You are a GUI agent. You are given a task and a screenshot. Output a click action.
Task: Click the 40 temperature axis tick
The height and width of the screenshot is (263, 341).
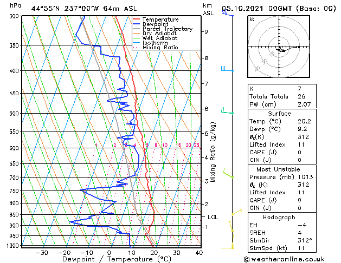pyautogui.click(x=199, y=253)
